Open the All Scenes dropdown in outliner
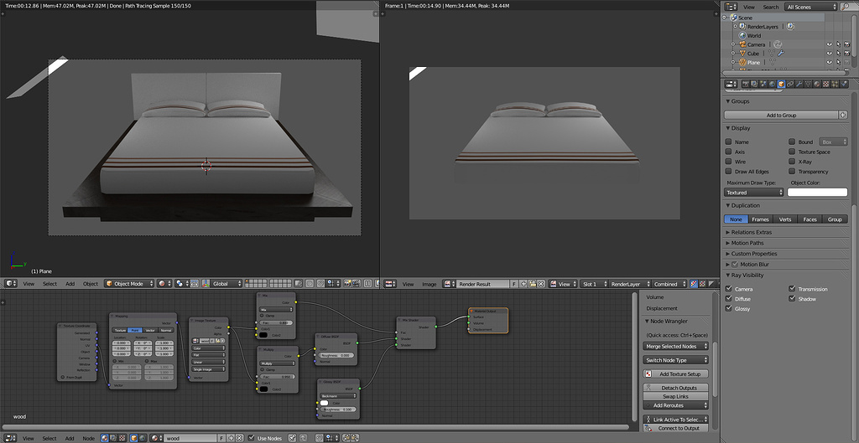Image resolution: width=859 pixels, height=443 pixels. click(811, 7)
